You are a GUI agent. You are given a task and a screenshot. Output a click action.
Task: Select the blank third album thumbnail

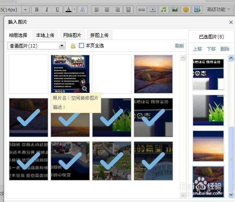(112, 74)
